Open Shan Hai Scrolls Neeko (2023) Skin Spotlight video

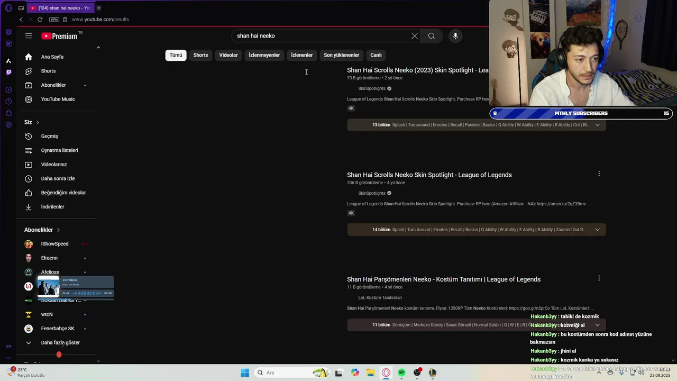[x=418, y=70]
